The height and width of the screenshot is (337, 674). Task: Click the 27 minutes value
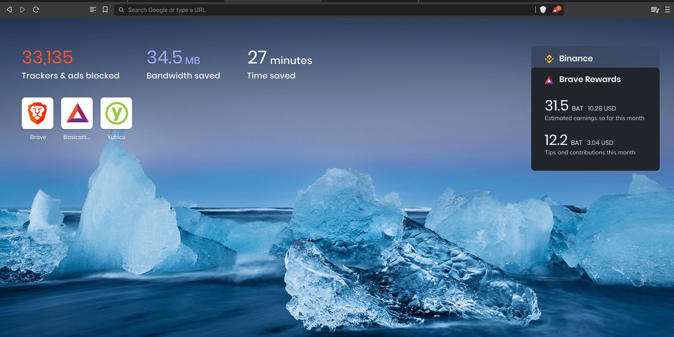pos(280,58)
